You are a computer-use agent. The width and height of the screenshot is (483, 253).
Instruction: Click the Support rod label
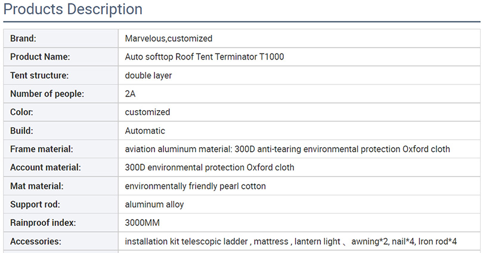35,204
